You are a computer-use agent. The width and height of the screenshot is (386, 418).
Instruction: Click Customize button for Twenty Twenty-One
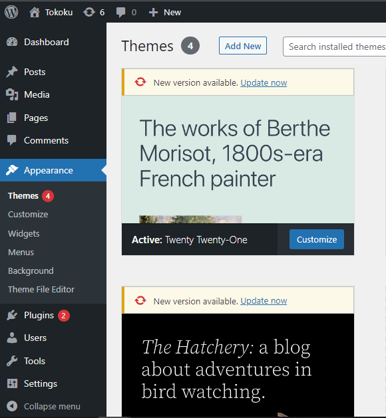[x=317, y=239]
